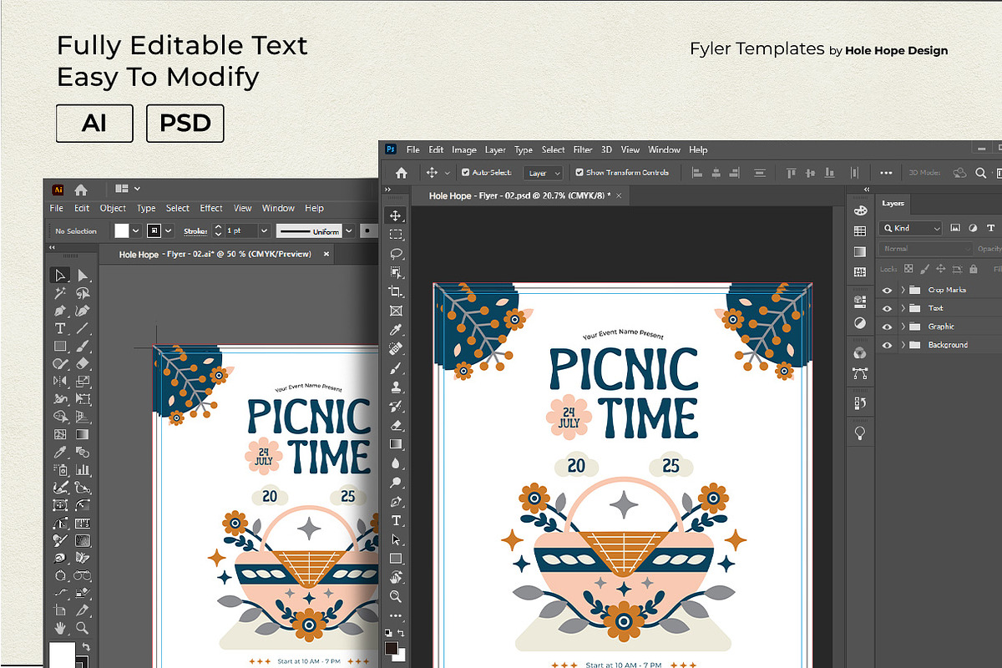Select the Lasso tool in Photoshop
The height and width of the screenshot is (668, 1002).
click(x=396, y=253)
